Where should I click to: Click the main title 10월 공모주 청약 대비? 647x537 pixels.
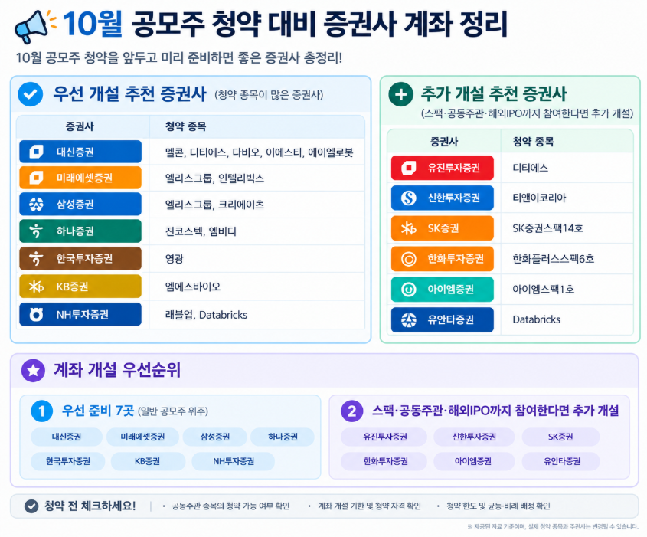pyautogui.click(x=286, y=24)
